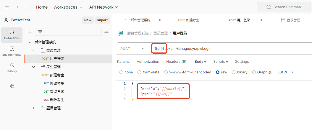The width and height of the screenshot is (312, 130).
Task: Click the 题目管理 folder icon in tree
Action: (43, 108)
